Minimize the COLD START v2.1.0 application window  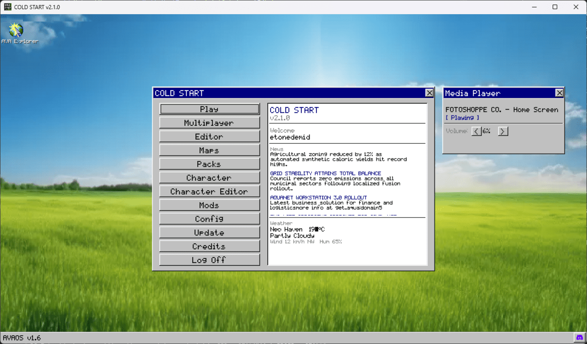[534, 7]
